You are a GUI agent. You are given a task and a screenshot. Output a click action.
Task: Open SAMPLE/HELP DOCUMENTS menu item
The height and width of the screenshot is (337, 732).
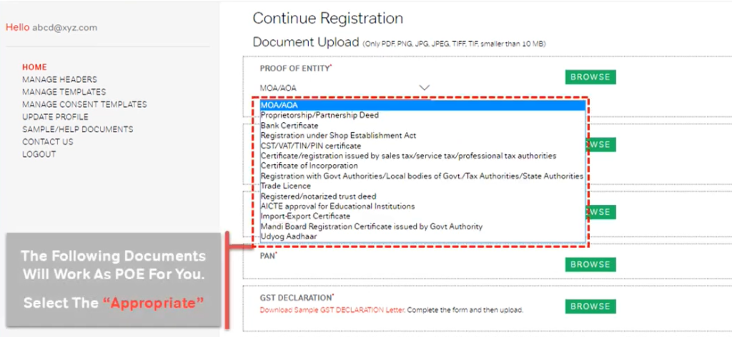click(x=77, y=129)
